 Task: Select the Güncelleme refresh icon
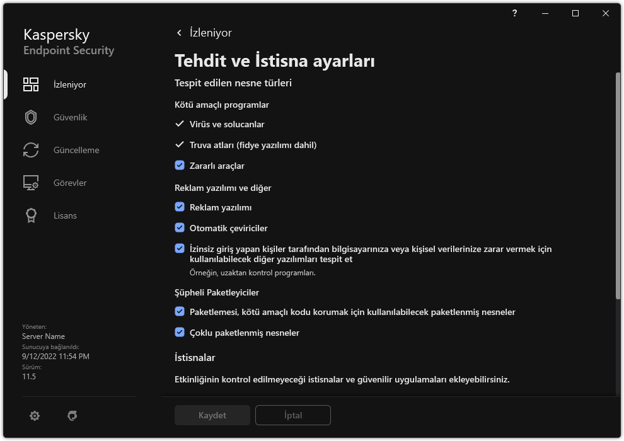pos(31,151)
